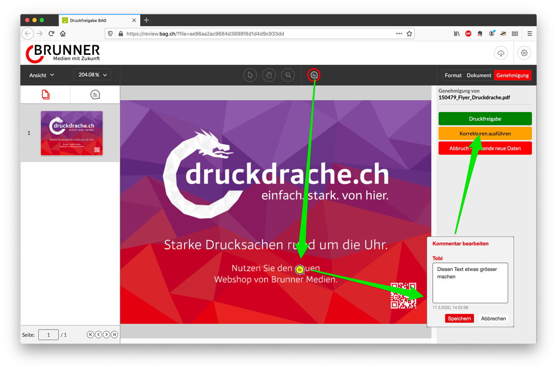Click the browser back button

coord(28,33)
